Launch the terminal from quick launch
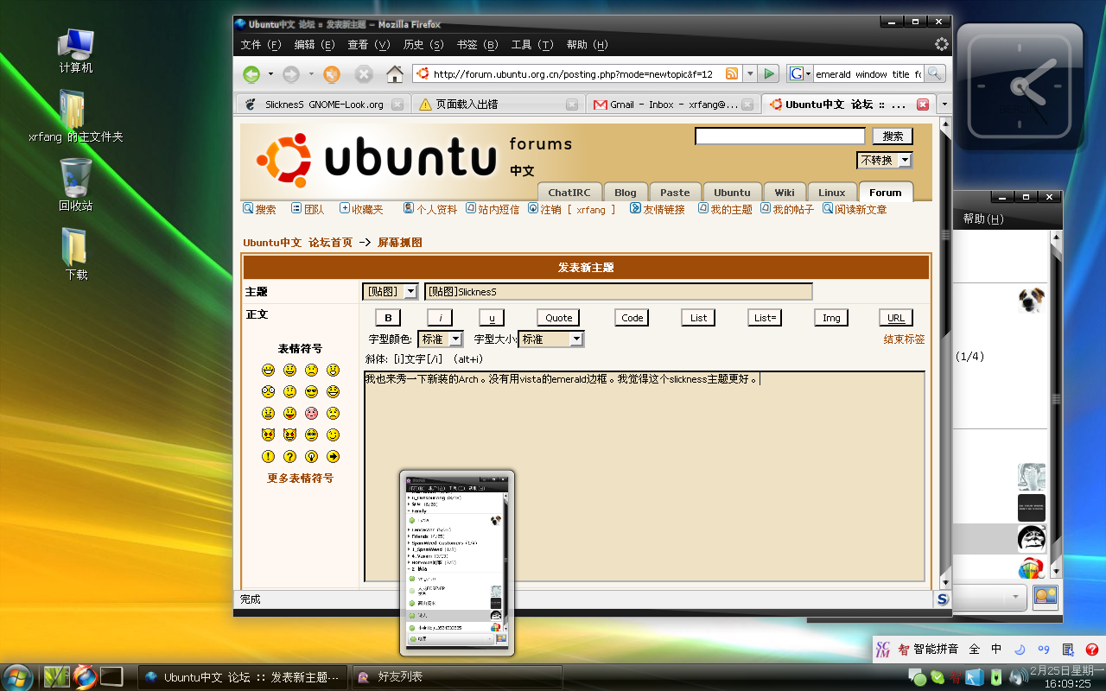The image size is (1106, 691). 111,676
